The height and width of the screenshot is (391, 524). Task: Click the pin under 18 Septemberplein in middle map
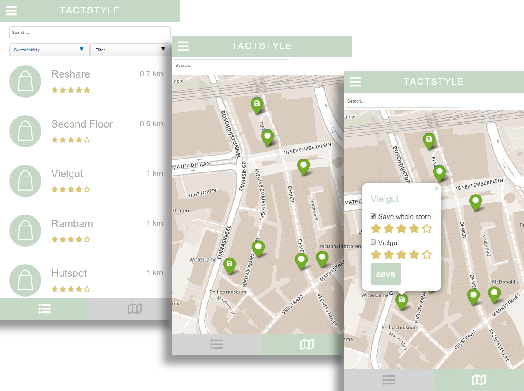(x=303, y=166)
